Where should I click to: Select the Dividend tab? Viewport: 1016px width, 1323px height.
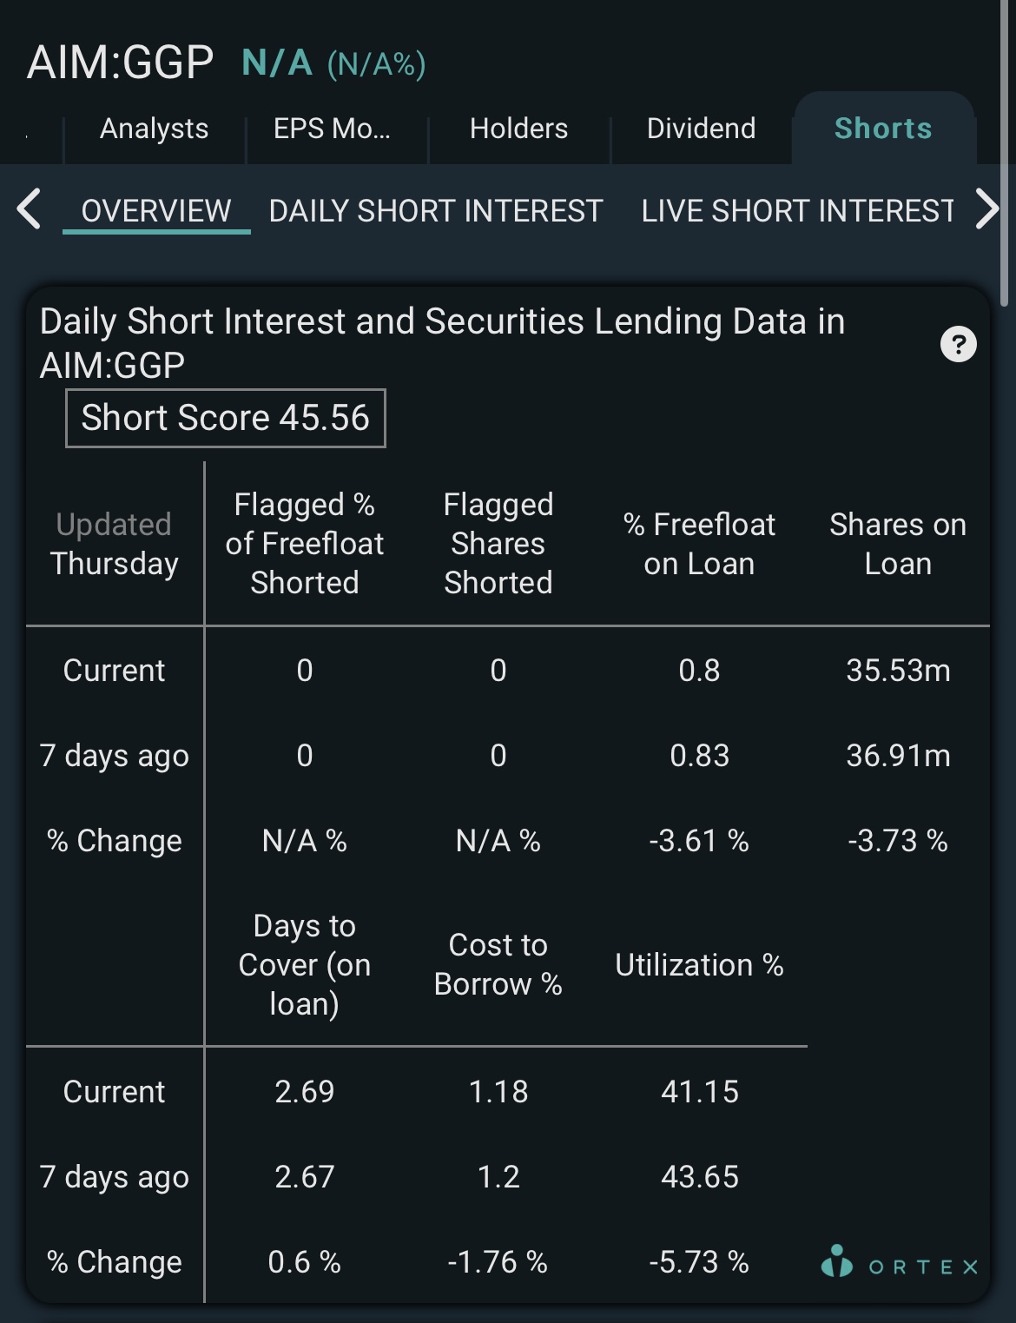701,129
